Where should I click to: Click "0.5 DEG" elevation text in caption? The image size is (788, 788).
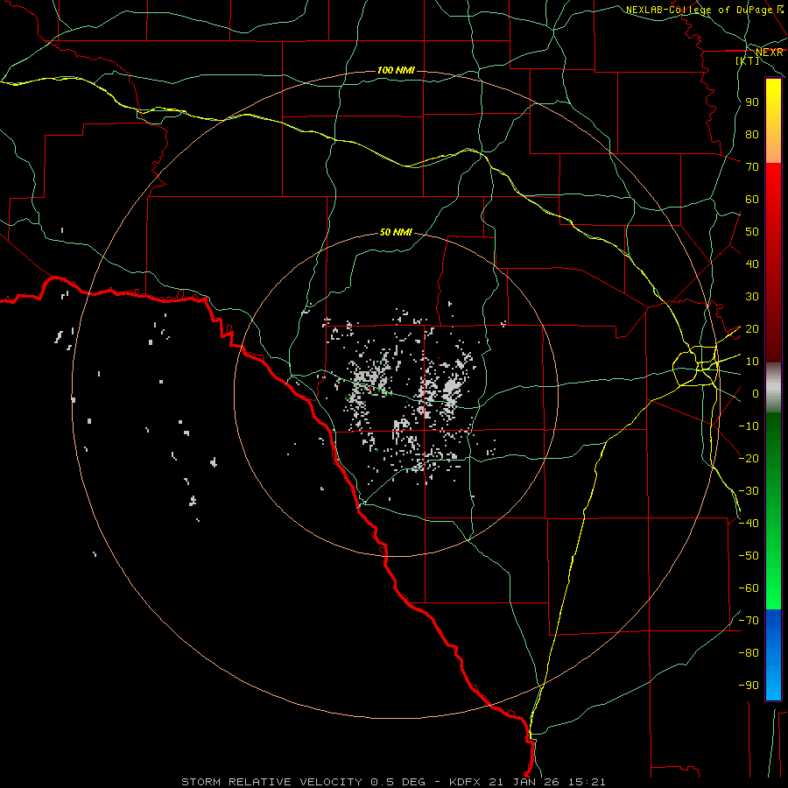(398, 782)
